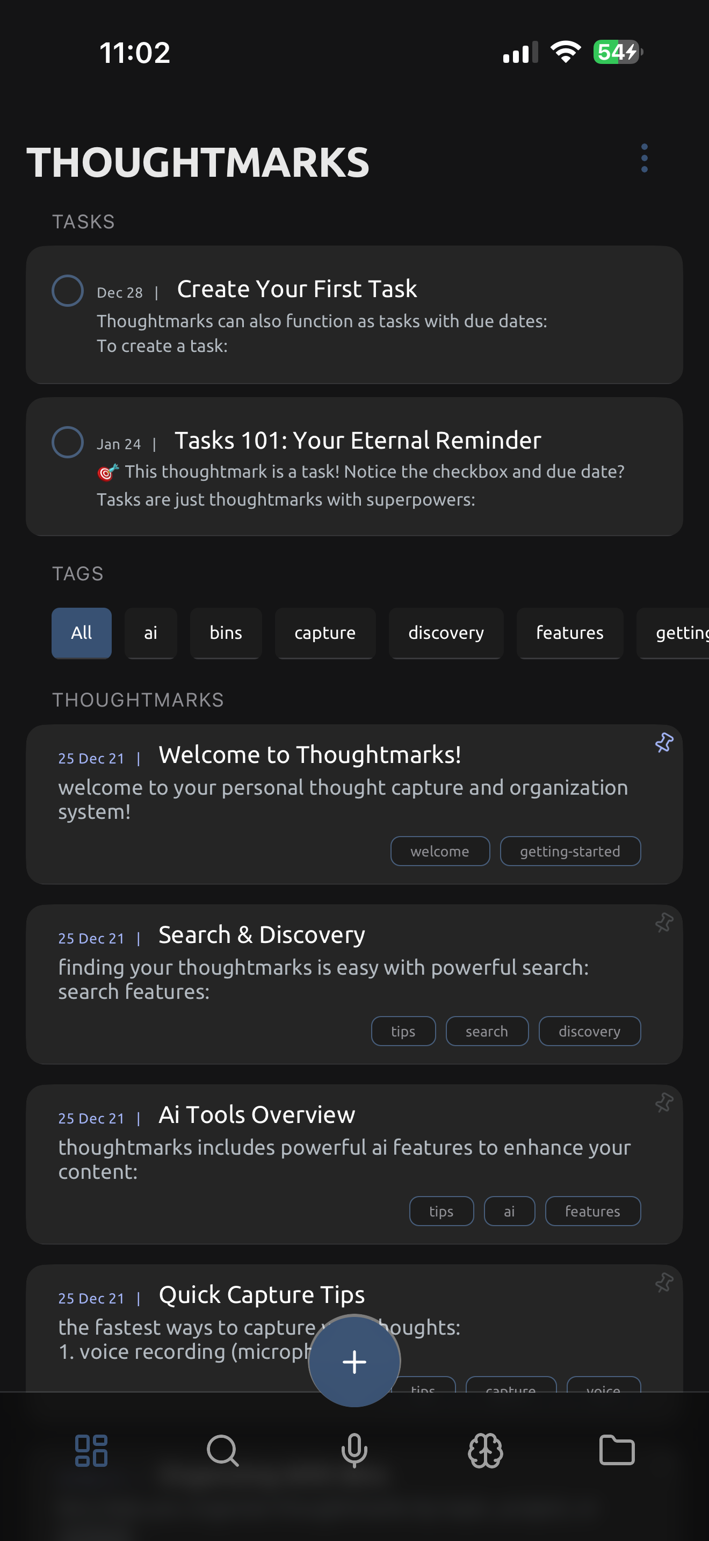Screen dimensions: 709x1541
Task: Start voice recording with microphone icon
Action: [x=354, y=1451]
